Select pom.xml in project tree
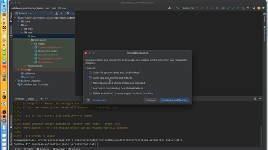Image resolution: width=268 pixels, height=150 pixels. point(29,77)
